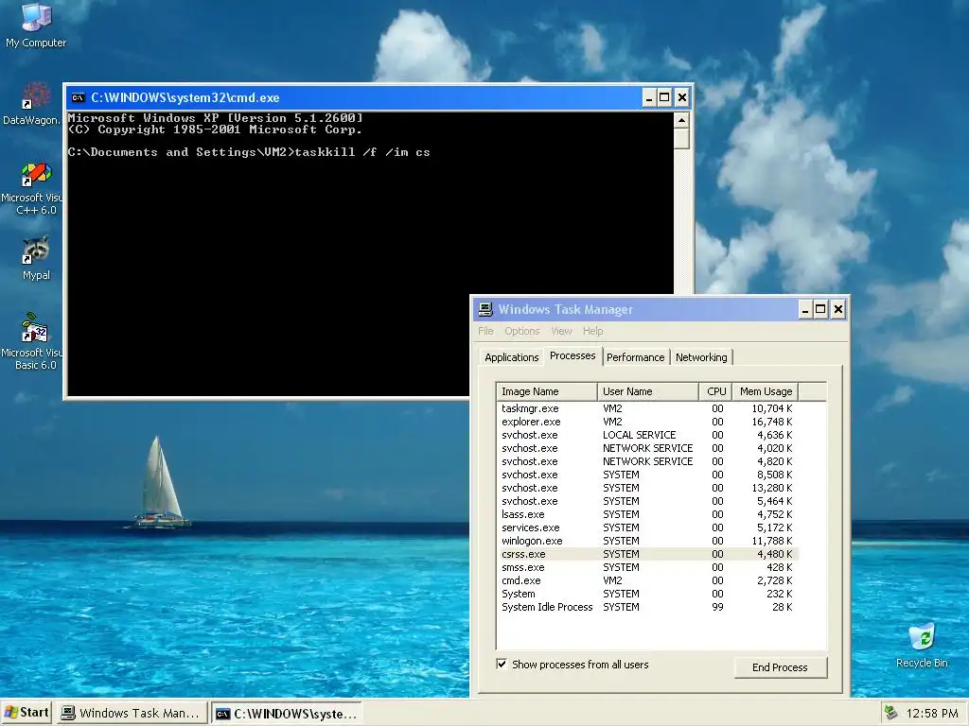Select Microsoft Visual Basic 6.0 shortcut
The height and width of the screenshot is (726, 969).
pos(32,341)
